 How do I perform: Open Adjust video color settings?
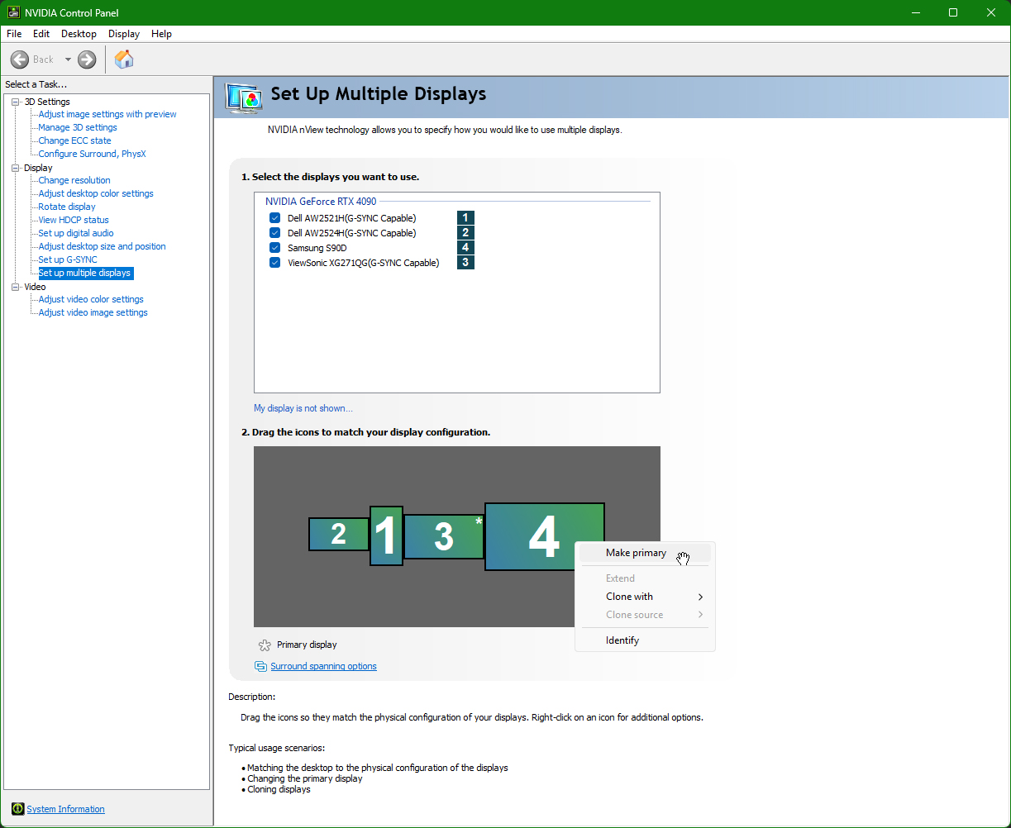coord(91,299)
